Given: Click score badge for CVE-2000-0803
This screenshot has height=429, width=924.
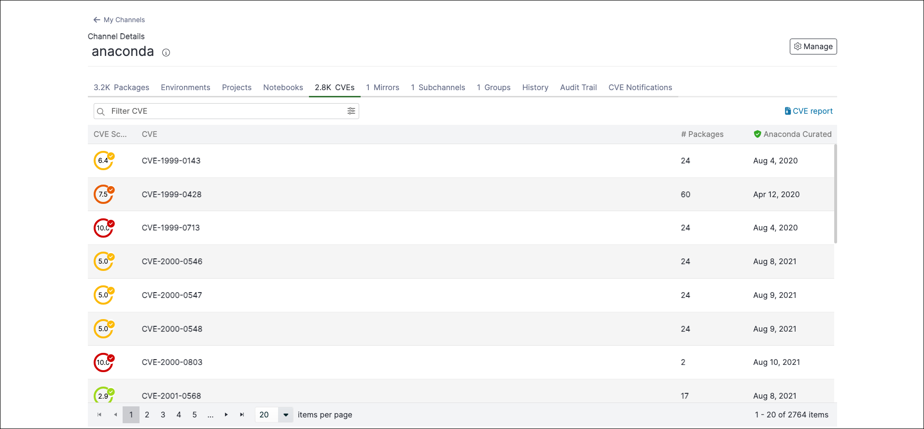Looking at the screenshot, I should 104,362.
